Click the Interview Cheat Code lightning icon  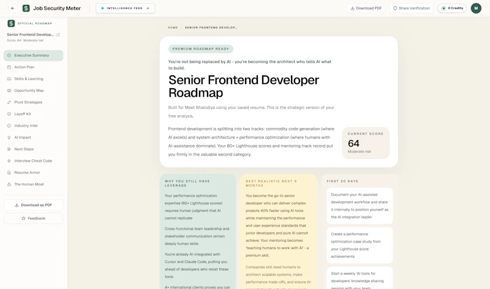pyautogui.click(x=9, y=161)
